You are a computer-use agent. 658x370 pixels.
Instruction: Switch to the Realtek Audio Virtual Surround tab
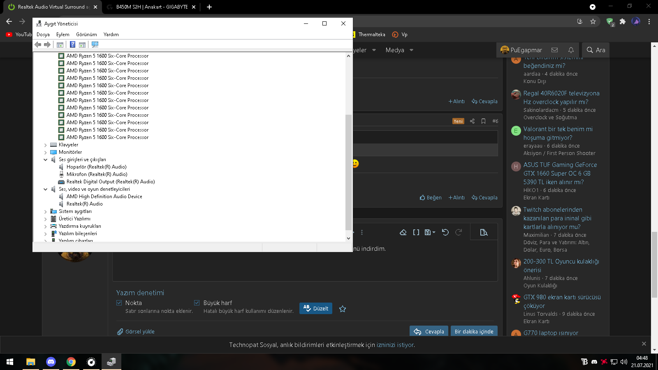click(53, 7)
